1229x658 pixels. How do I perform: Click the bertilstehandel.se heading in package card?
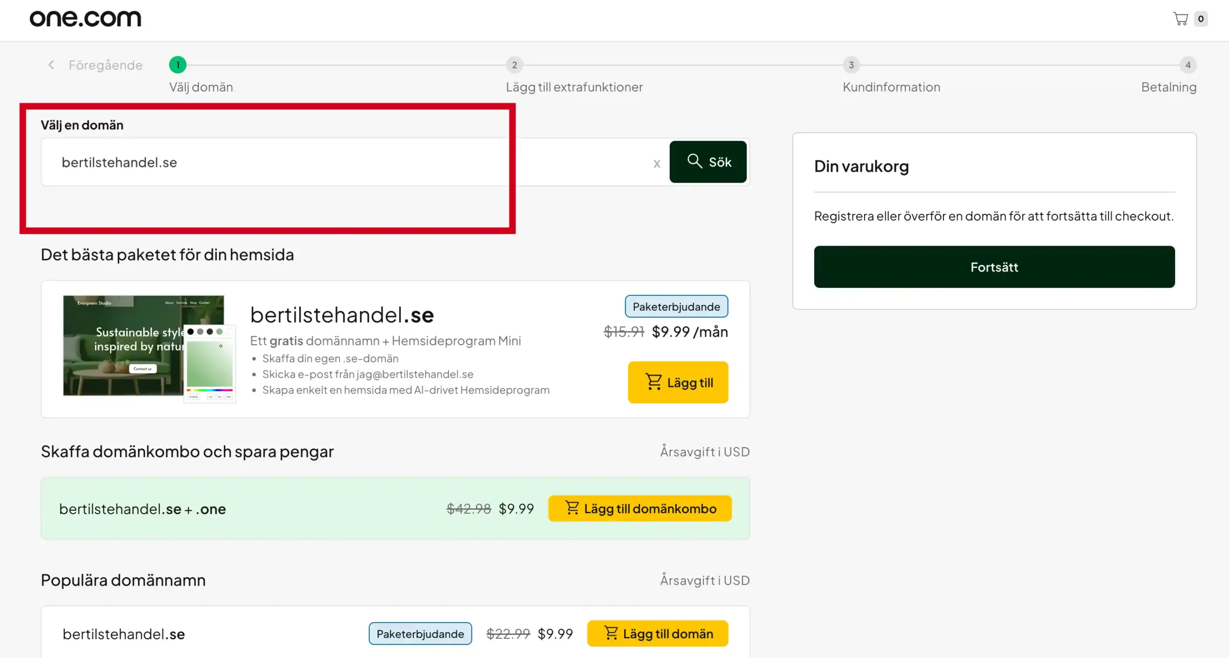[x=342, y=315]
